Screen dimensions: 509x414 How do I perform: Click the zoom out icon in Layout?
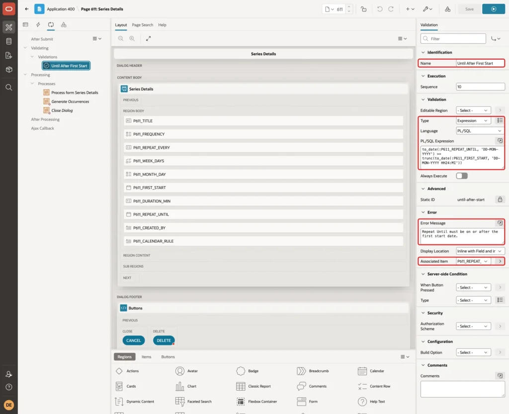121,38
